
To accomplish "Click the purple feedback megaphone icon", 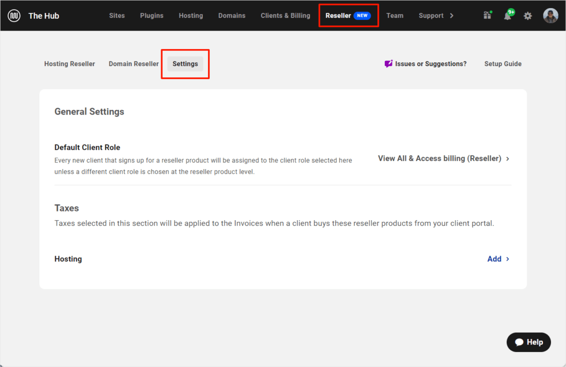I will coord(389,64).
